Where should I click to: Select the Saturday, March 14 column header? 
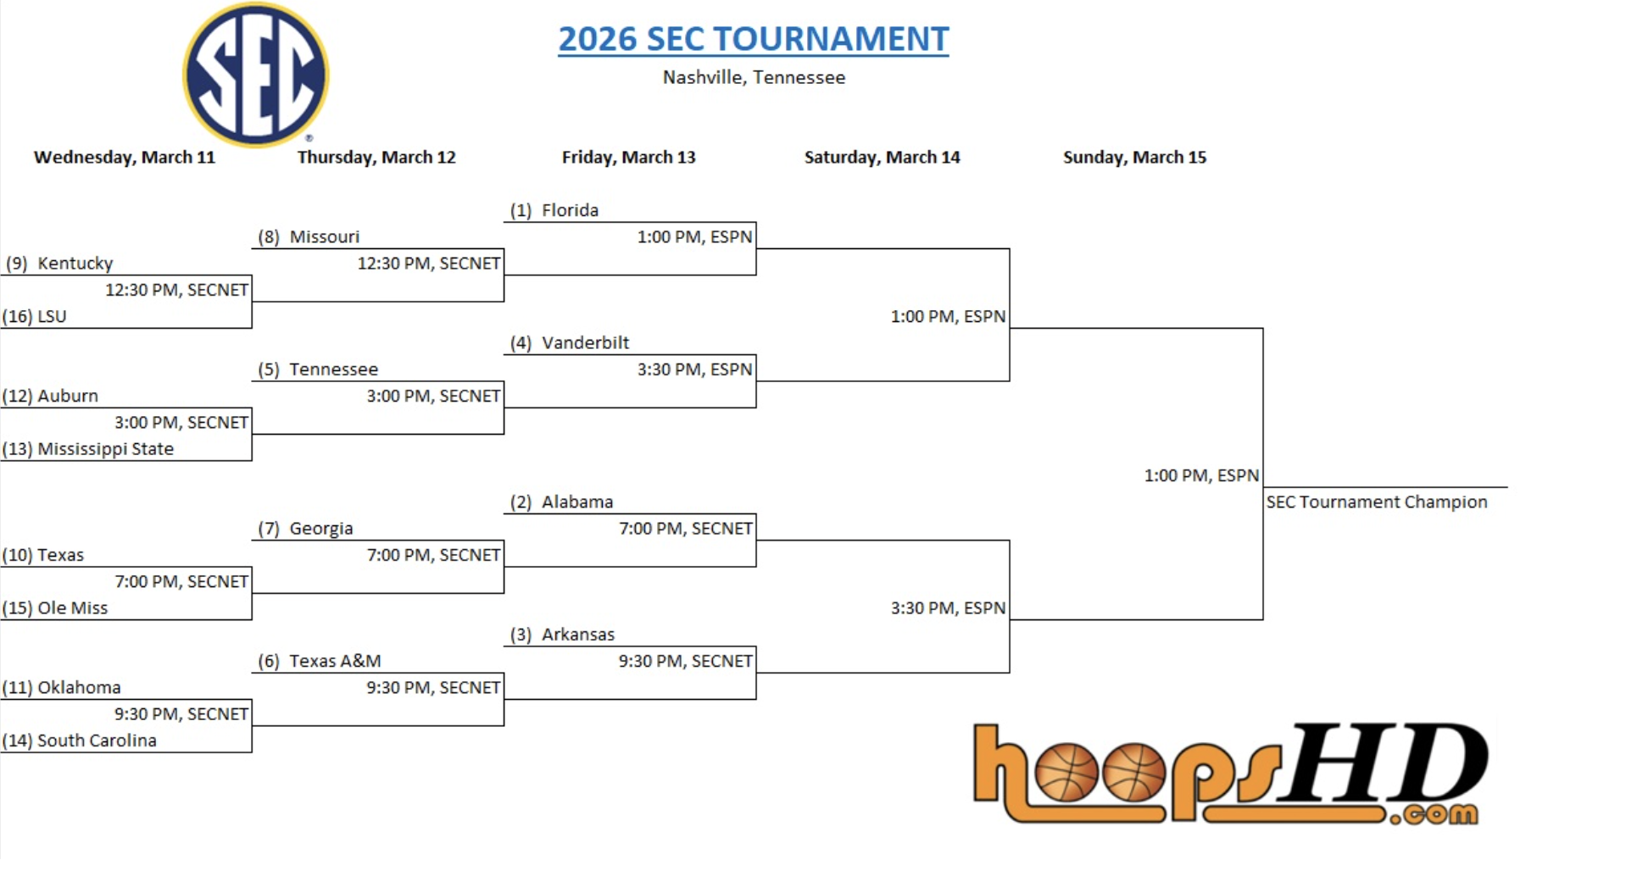coord(882,157)
